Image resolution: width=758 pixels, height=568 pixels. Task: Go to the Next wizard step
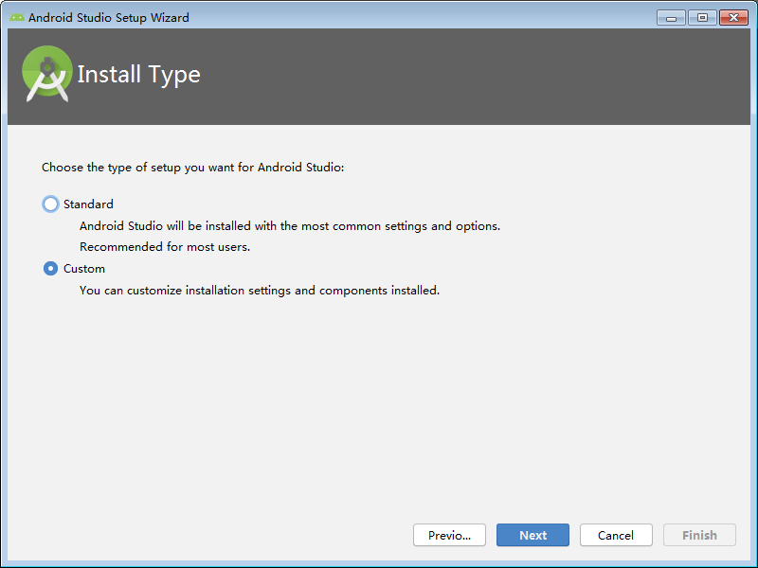tap(532, 535)
